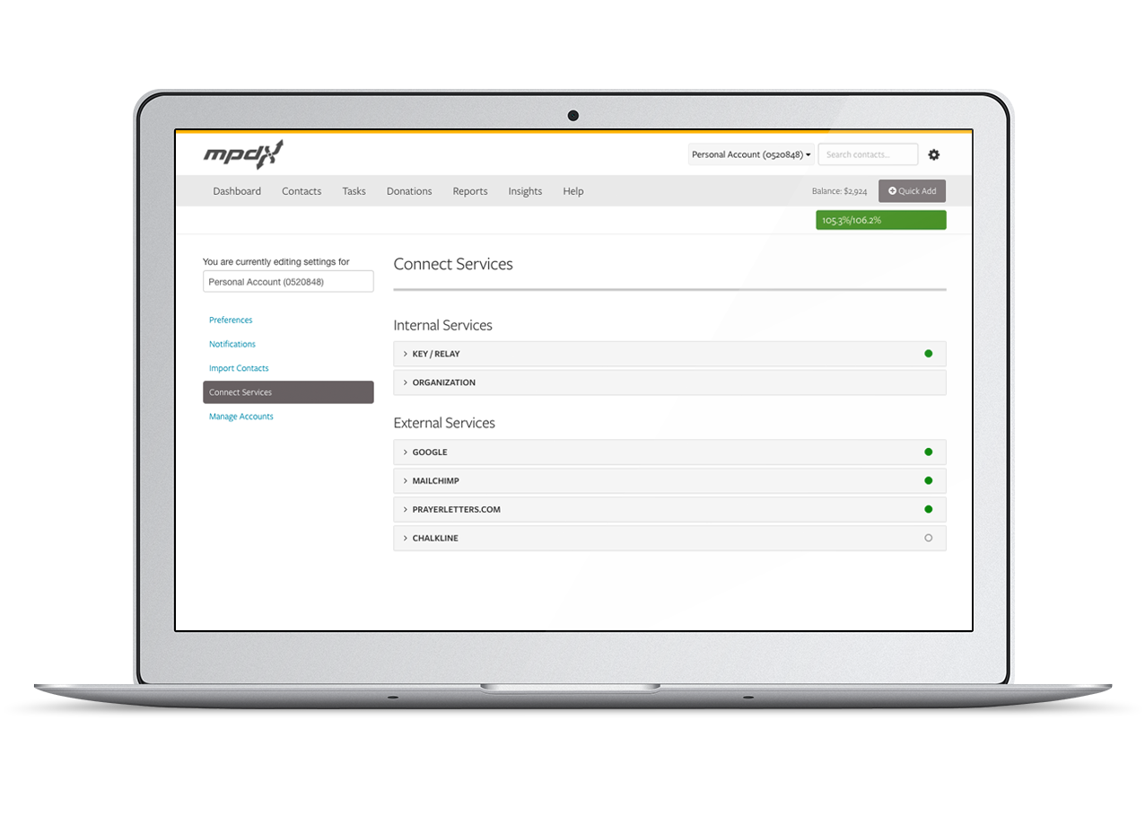1145x817 pixels.
Task: Open the Reports menu
Action: click(470, 191)
